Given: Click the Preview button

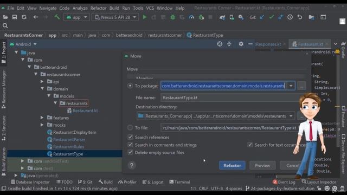Looking at the screenshot, I should click(262, 165).
